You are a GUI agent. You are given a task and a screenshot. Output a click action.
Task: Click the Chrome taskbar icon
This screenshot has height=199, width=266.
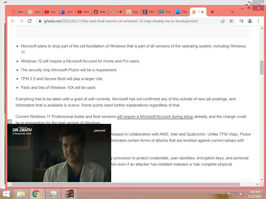tap(36, 194)
